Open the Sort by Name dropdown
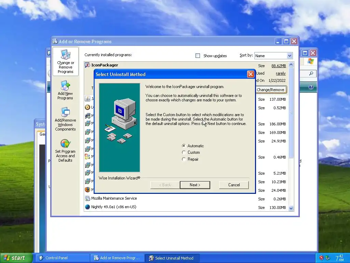The image size is (350, 263). coord(289,56)
